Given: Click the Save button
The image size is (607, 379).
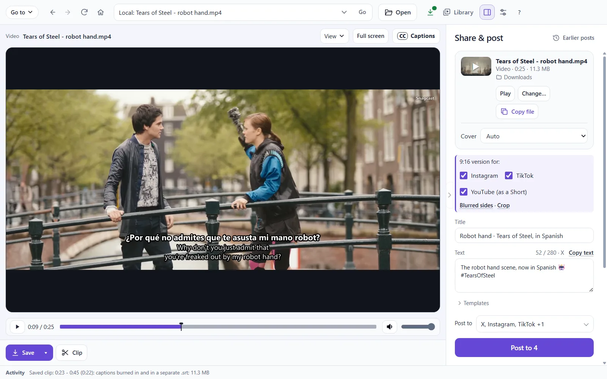Looking at the screenshot, I should coord(24,353).
